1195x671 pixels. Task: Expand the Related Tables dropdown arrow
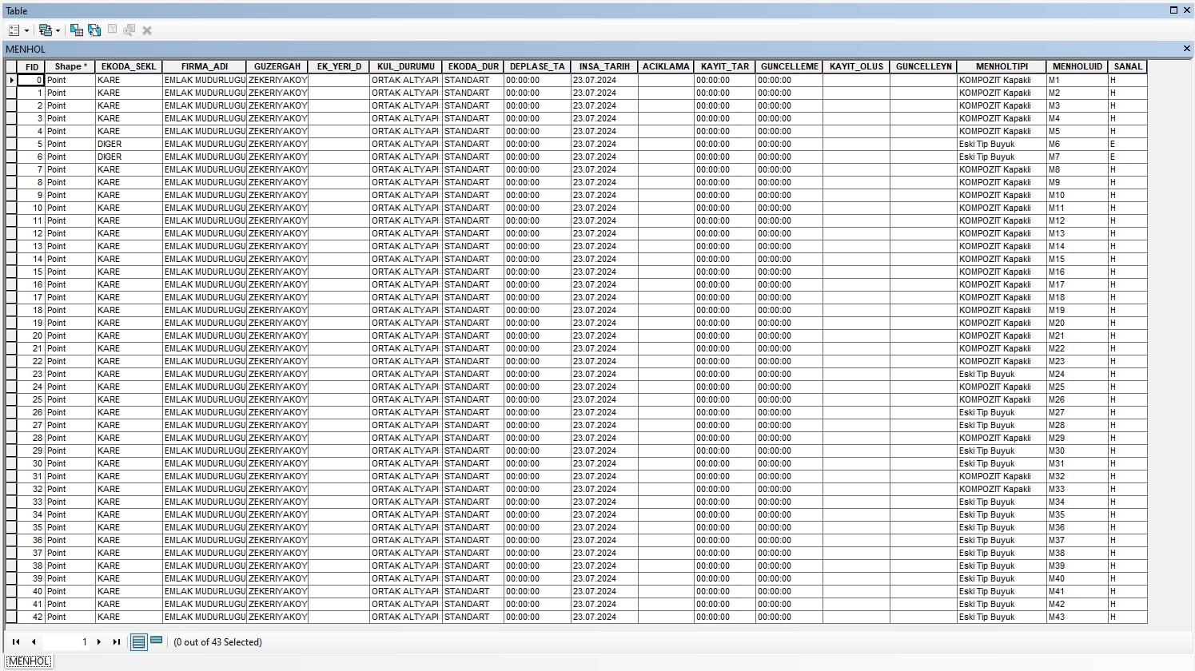[x=58, y=31]
